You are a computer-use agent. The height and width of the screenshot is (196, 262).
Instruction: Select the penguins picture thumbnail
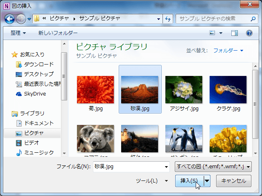click(x=184, y=139)
